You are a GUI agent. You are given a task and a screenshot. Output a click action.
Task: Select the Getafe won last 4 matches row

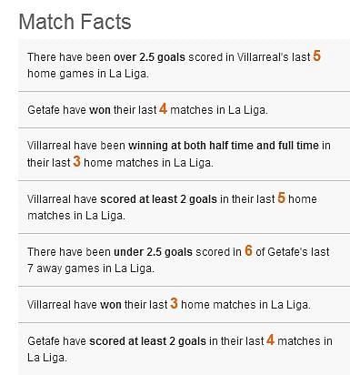coord(184,110)
